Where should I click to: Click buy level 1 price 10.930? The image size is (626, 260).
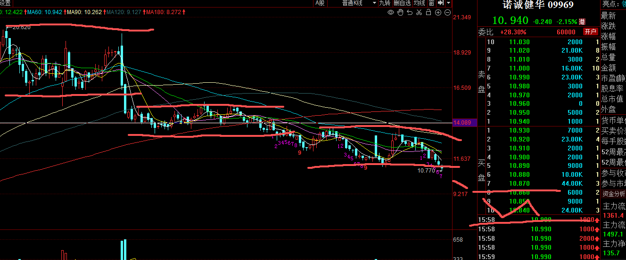pos(519,130)
